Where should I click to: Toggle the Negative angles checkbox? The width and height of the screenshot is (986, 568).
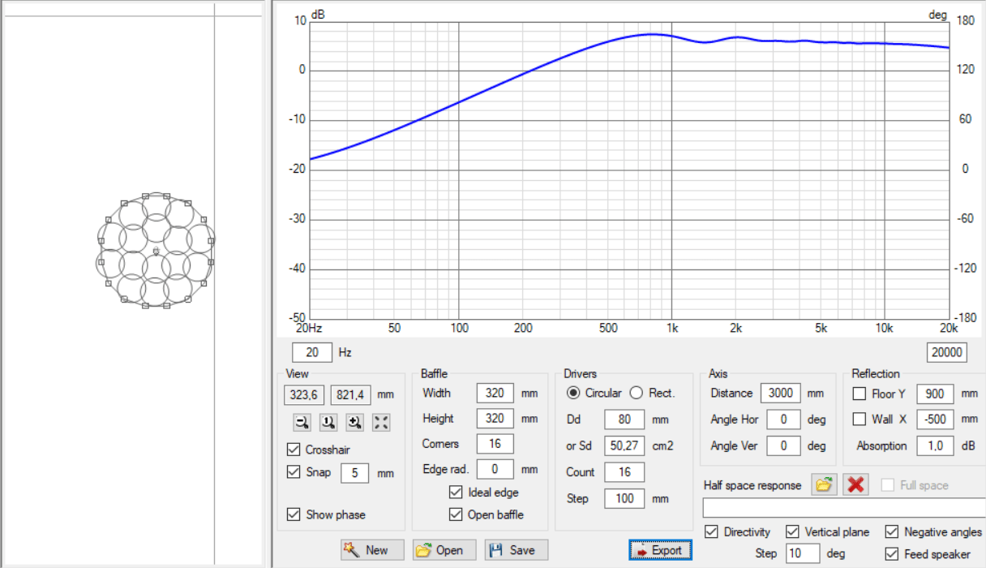tap(891, 532)
